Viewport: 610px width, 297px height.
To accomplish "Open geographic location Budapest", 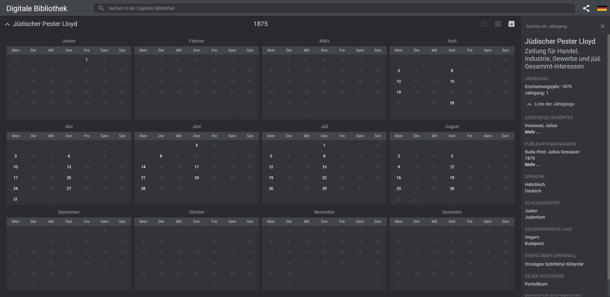I will pos(534,243).
